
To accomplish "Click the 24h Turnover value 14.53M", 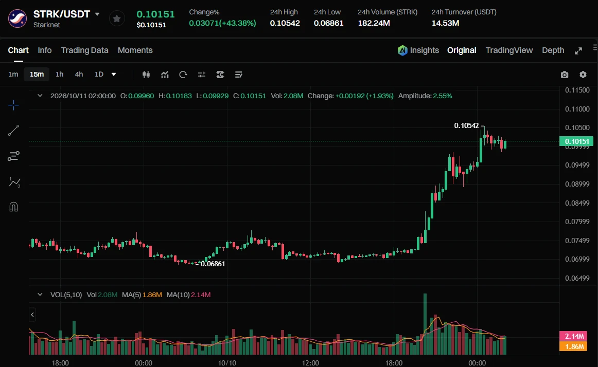I will click(446, 23).
